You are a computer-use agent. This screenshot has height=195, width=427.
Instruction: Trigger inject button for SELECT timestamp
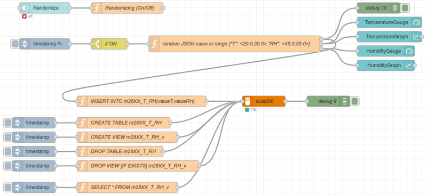tap(8, 188)
